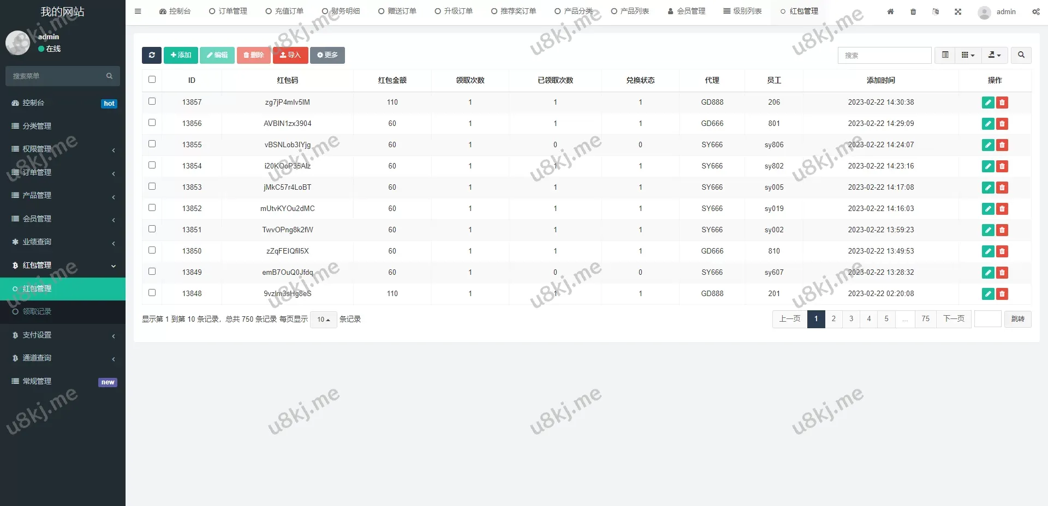Click the page number jump input field

[x=987, y=319]
